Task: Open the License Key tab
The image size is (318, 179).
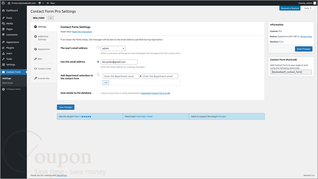Action: [44, 78]
